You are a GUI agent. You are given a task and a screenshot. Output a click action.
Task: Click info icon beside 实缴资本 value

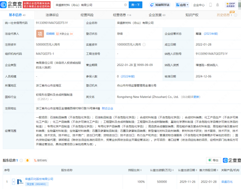point(144,45)
